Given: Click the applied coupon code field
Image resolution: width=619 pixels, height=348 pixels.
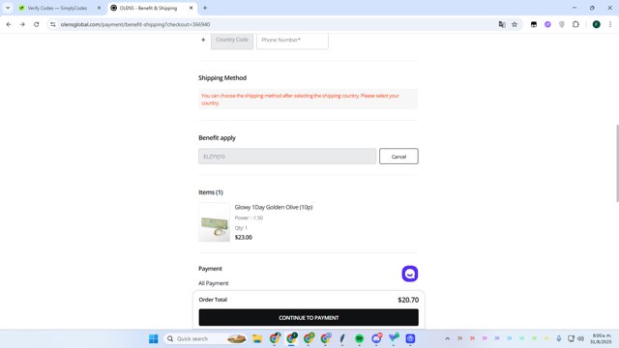Looking at the screenshot, I should [x=287, y=157].
